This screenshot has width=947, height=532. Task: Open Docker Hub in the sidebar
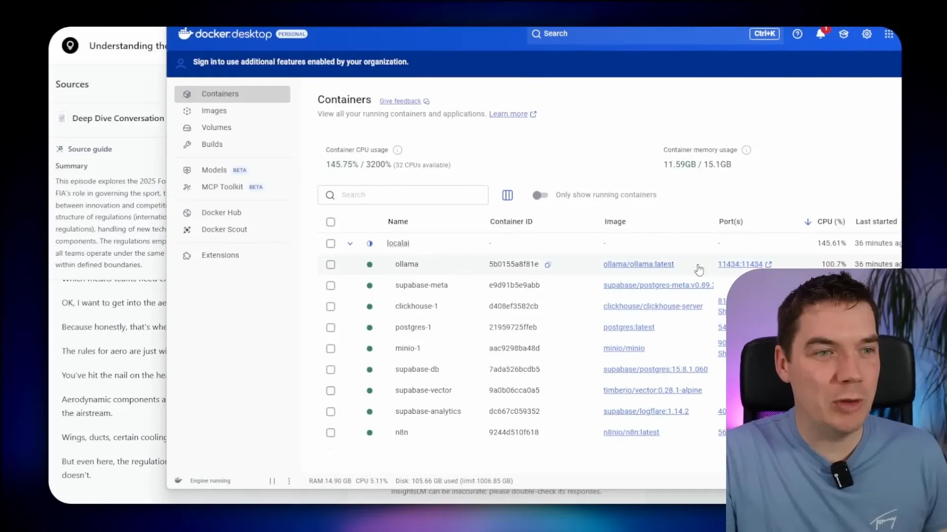tap(232, 213)
